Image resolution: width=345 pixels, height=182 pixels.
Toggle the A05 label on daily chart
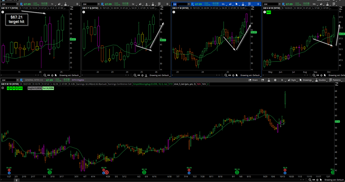(x=20, y=88)
